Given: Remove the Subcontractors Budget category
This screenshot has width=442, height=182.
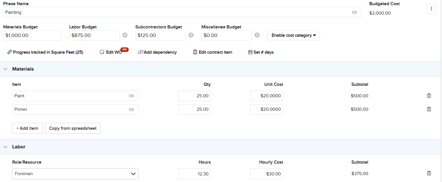Looking at the screenshot, I should pyautogui.click(x=191, y=35).
